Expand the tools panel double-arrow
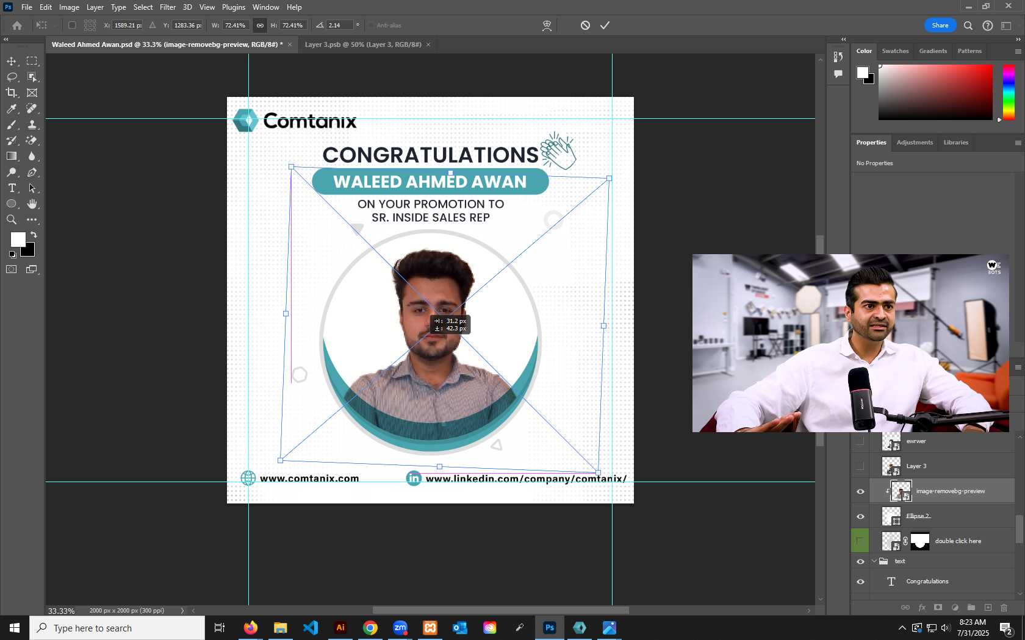 click(x=5, y=39)
